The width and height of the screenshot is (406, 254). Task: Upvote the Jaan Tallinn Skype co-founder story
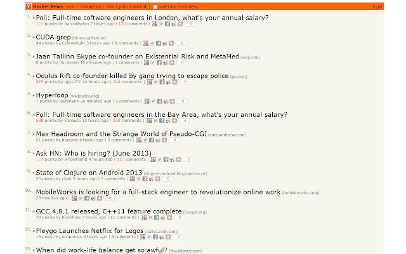click(34, 57)
